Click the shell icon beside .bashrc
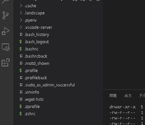Image resolution: width=145 pixels, height=125 pixels. [x=21, y=49]
